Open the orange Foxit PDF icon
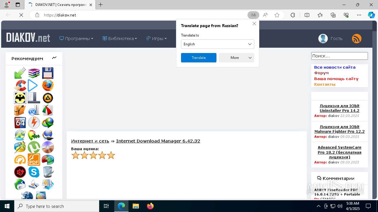 [x=34, y=160]
